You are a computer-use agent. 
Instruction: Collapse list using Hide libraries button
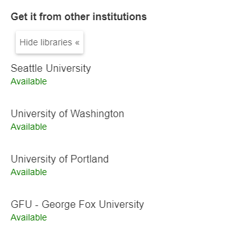pyautogui.click(x=49, y=42)
